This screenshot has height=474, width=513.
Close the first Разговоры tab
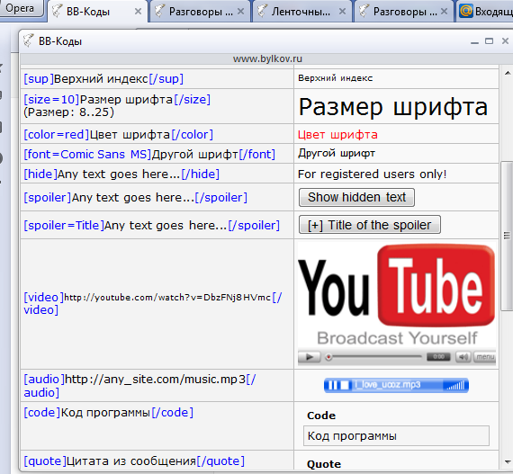tap(241, 12)
